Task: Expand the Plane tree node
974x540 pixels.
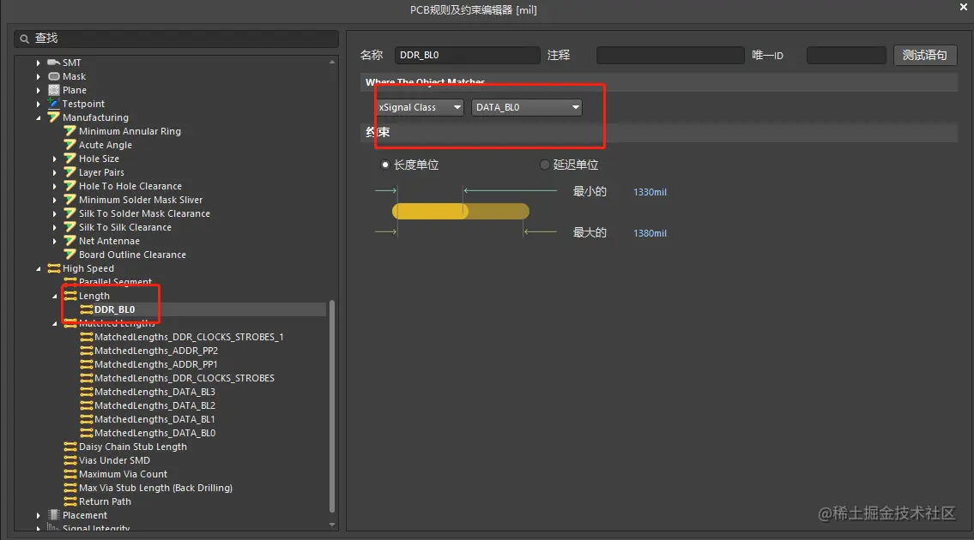Action: click(x=39, y=90)
